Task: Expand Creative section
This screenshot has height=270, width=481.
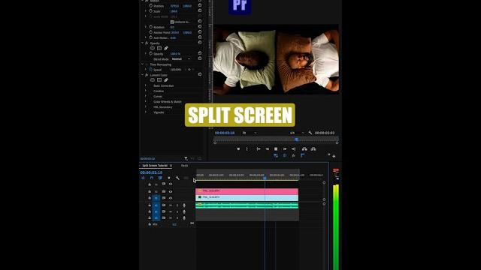Action: (146, 91)
